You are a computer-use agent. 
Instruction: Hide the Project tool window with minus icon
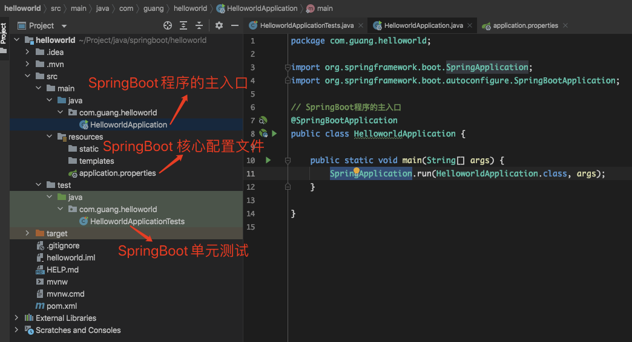pyautogui.click(x=235, y=26)
